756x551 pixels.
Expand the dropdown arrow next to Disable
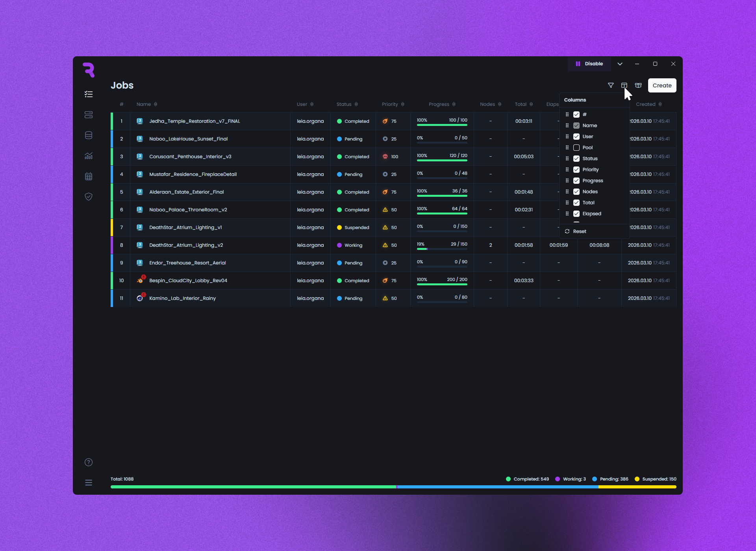click(620, 64)
